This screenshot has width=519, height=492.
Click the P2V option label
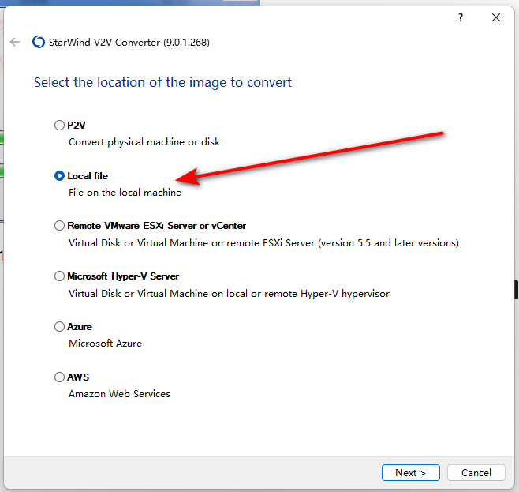[x=77, y=126]
